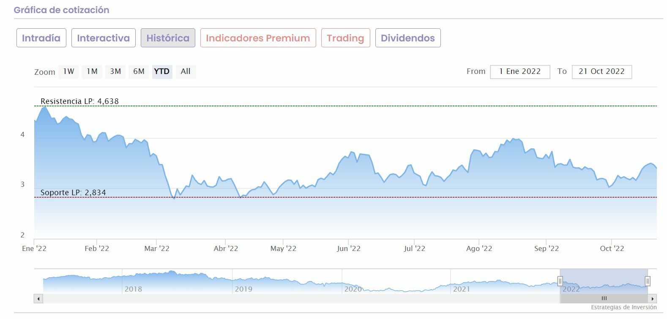Click the From date field
This screenshot has height=319, width=667.
520,72
